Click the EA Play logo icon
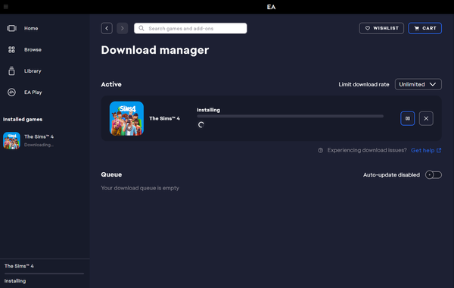The height and width of the screenshot is (288, 454). click(x=11, y=92)
